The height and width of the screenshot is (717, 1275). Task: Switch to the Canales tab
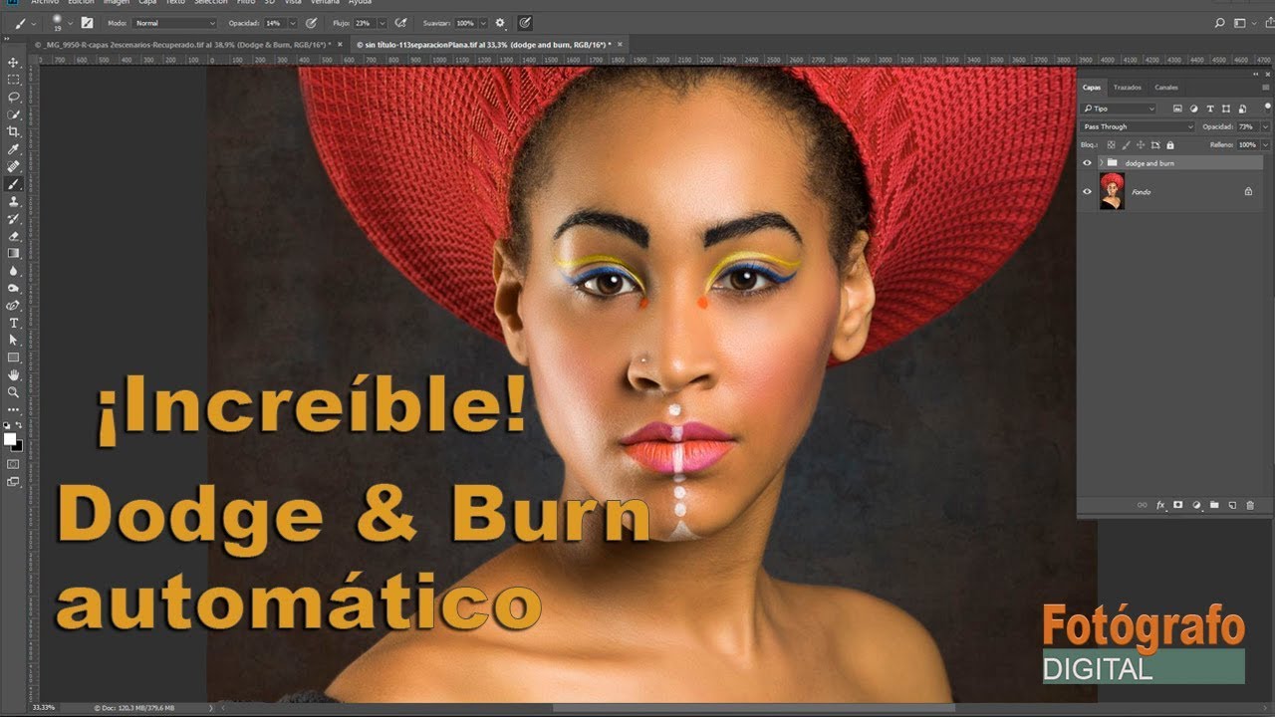[1165, 87]
